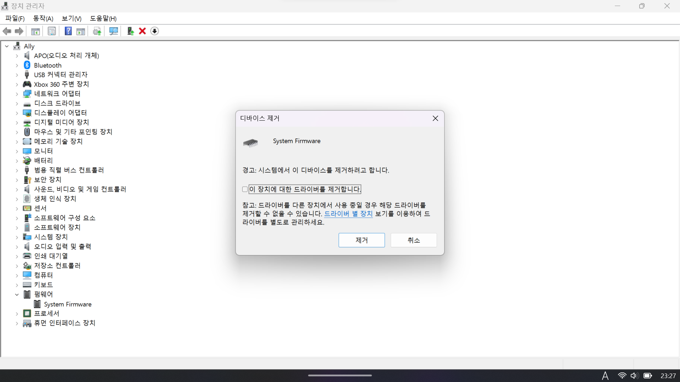Expand the 디스플레이 어댑터 node

[x=17, y=113]
